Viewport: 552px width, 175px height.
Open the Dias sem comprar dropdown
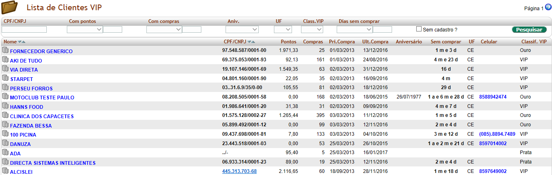point(354,29)
